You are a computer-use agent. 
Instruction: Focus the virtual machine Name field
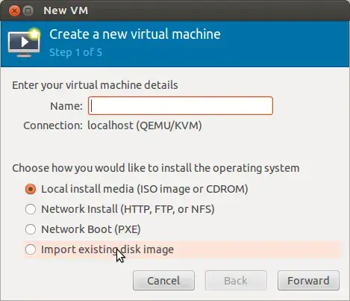click(181, 106)
